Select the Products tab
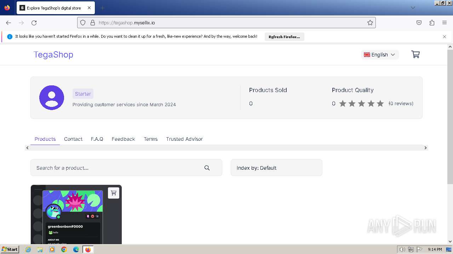453x254 pixels. pos(45,139)
